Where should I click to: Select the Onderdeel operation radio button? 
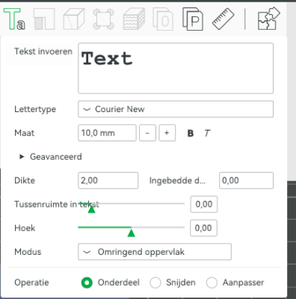coord(87,283)
